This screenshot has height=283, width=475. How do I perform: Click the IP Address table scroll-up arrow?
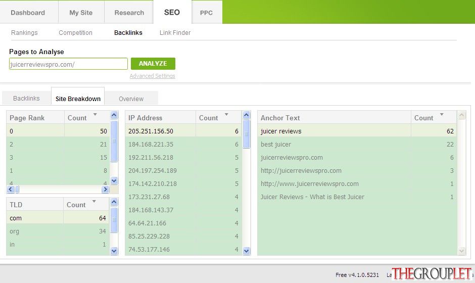[246, 115]
